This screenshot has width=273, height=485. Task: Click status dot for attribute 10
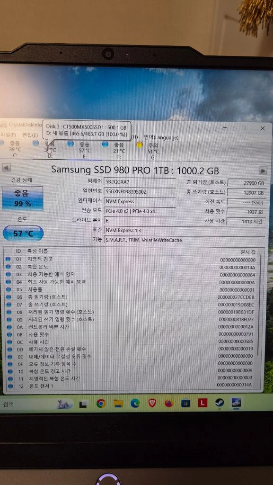10,371
